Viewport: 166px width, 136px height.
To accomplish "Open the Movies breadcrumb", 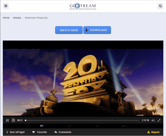I will [x=17, y=18].
